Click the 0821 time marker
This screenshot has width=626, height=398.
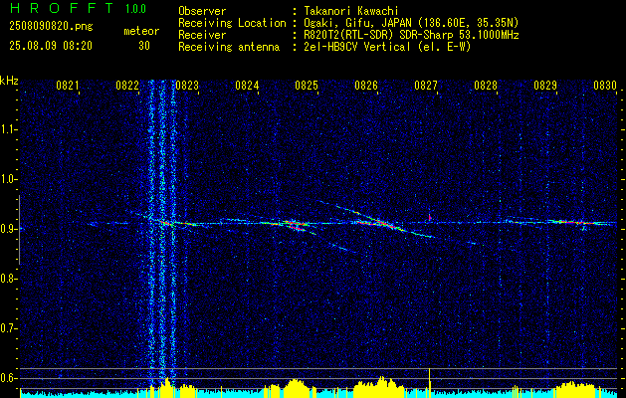67,85
